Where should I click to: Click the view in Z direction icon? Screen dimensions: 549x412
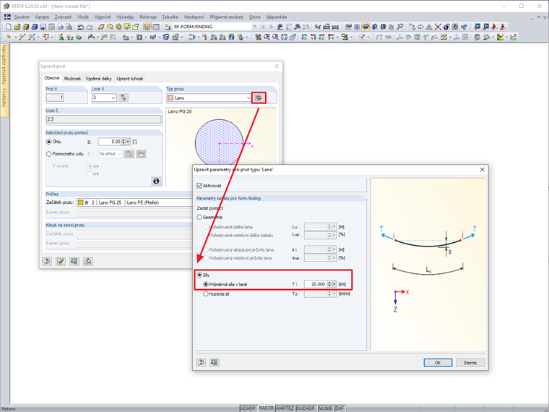[x=321, y=37]
